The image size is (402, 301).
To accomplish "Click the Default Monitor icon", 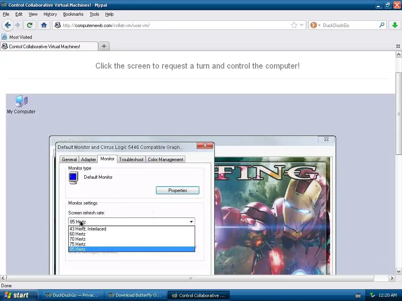I will [x=73, y=178].
